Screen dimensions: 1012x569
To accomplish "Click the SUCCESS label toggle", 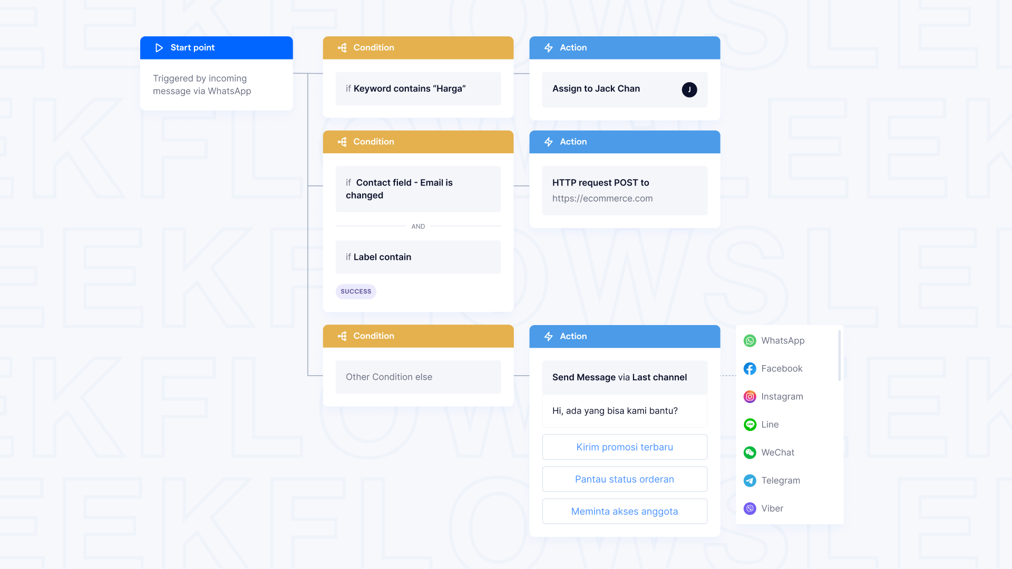I will pyautogui.click(x=355, y=291).
